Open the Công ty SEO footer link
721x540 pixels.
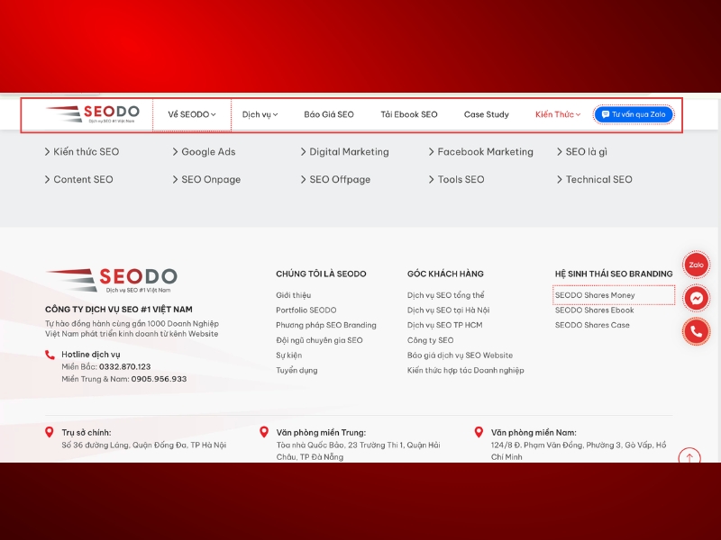[431, 340]
